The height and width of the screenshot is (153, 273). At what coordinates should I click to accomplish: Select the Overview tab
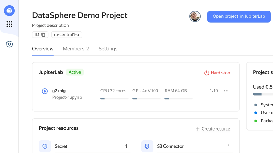pos(43,49)
